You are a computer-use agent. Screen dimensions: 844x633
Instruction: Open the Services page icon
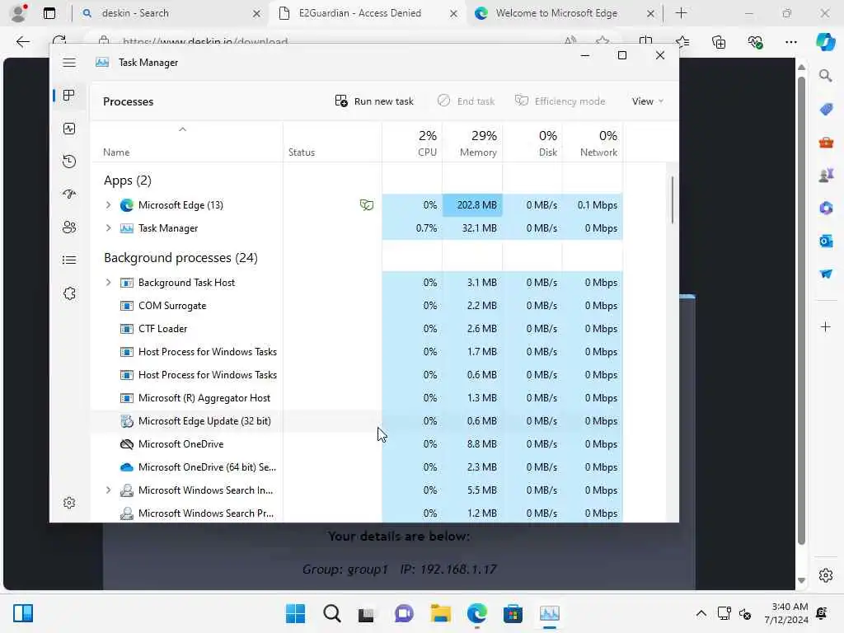[x=69, y=293]
